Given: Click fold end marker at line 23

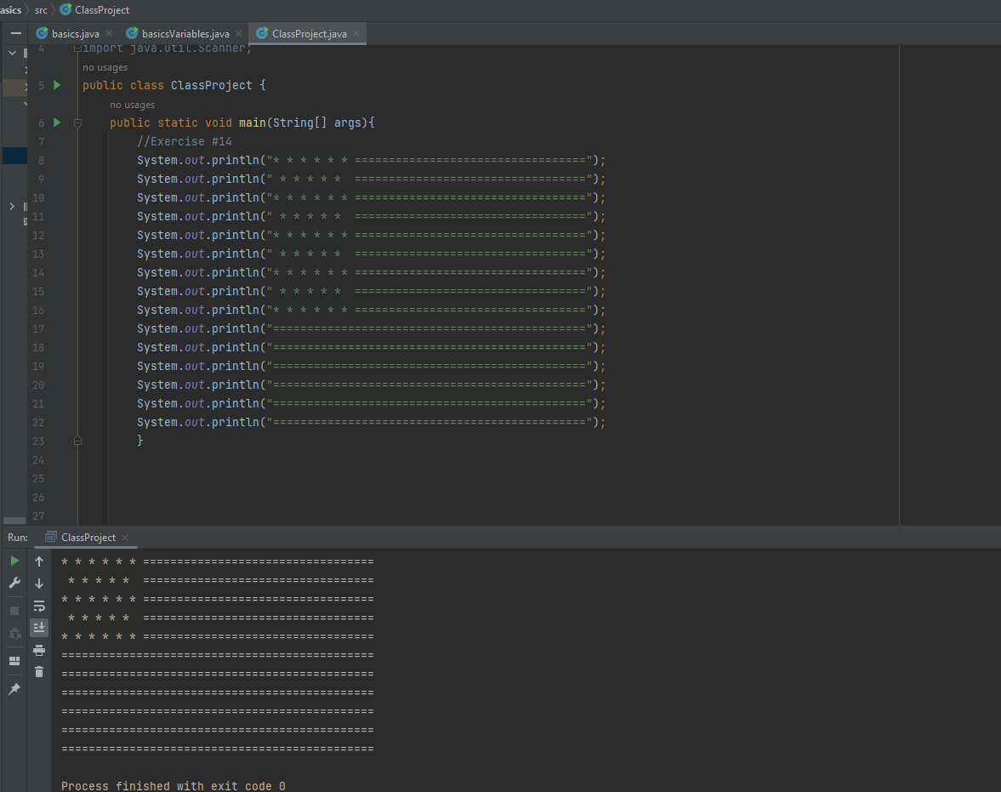Looking at the screenshot, I should click(77, 441).
